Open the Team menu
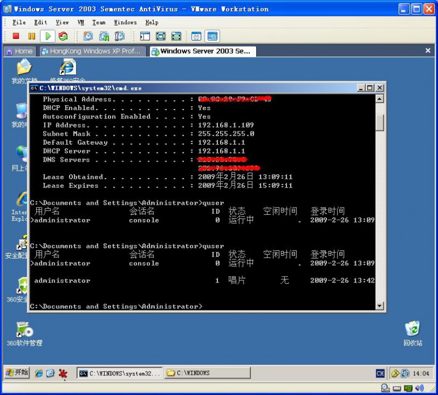 point(99,22)
